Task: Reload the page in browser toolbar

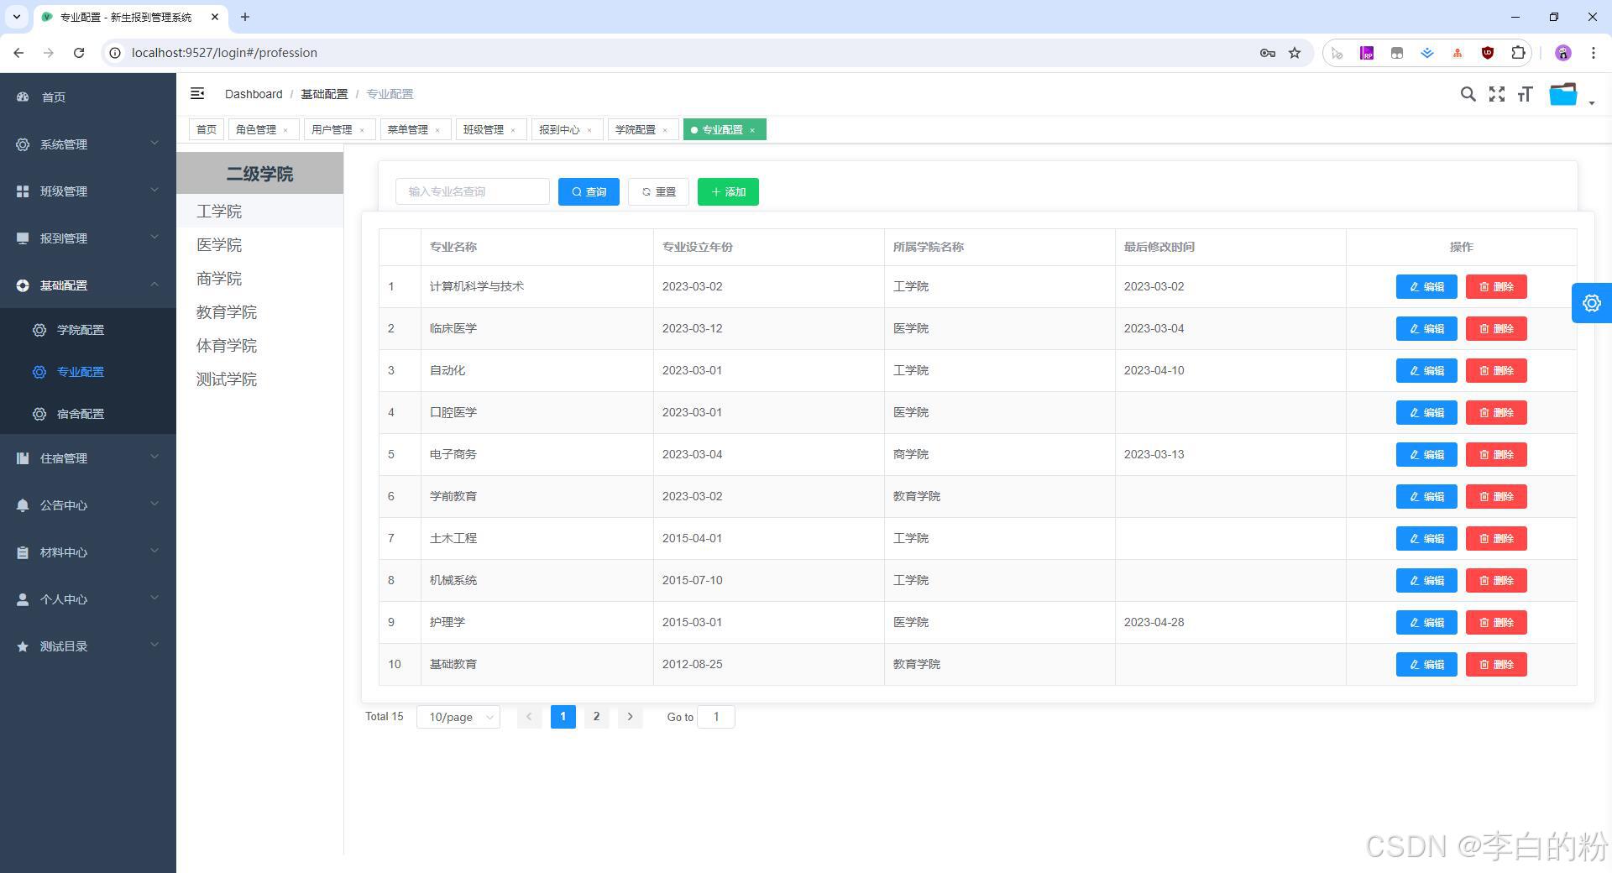Action: [79, 52]
